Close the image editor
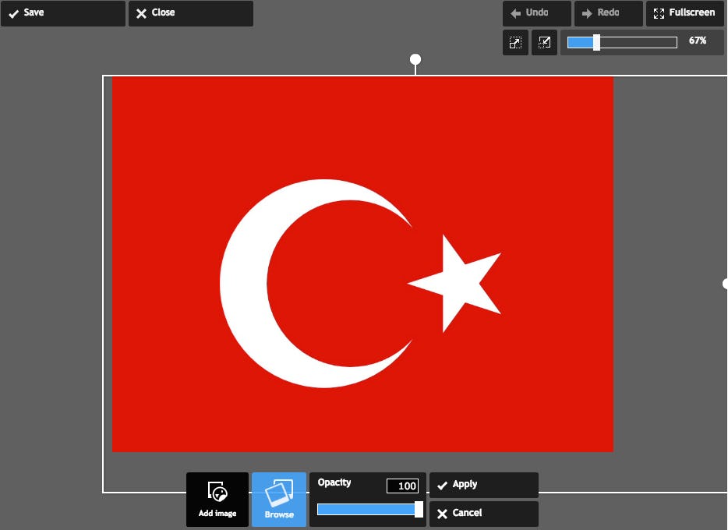Image resolution: width=728 pixels, height=530 pixels. point(190,12)
